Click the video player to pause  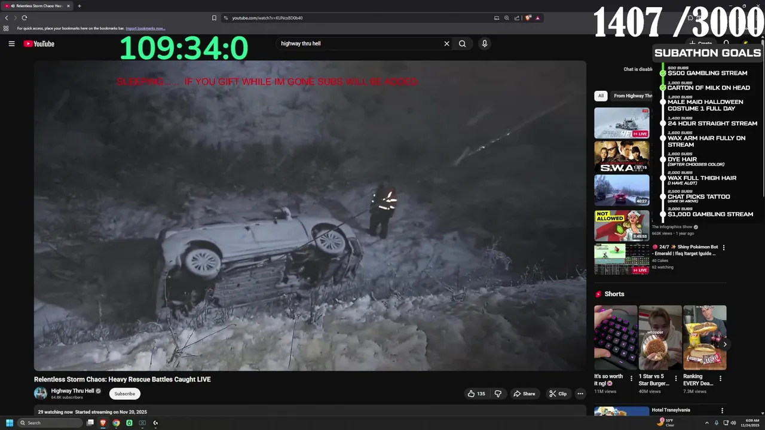310,216
